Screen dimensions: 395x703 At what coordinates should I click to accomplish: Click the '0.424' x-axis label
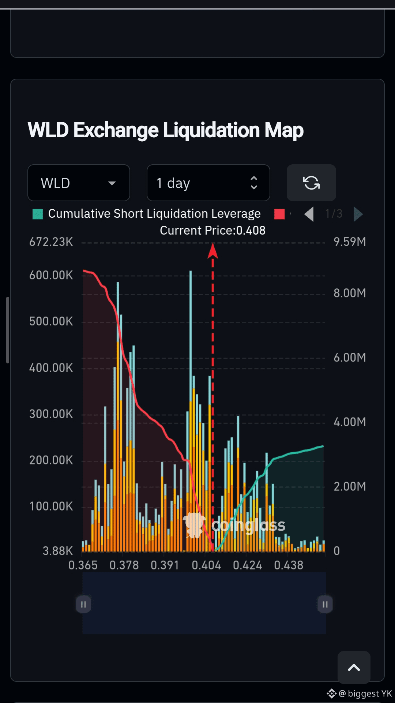248,565
